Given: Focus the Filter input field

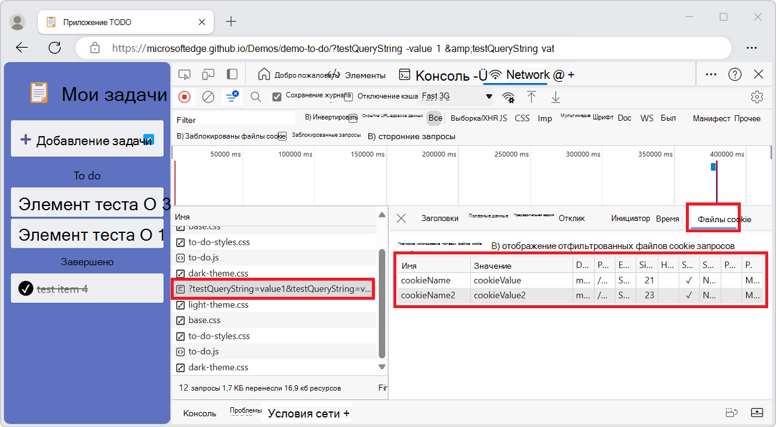Looking at the screenshot, I should coord(235,119).
